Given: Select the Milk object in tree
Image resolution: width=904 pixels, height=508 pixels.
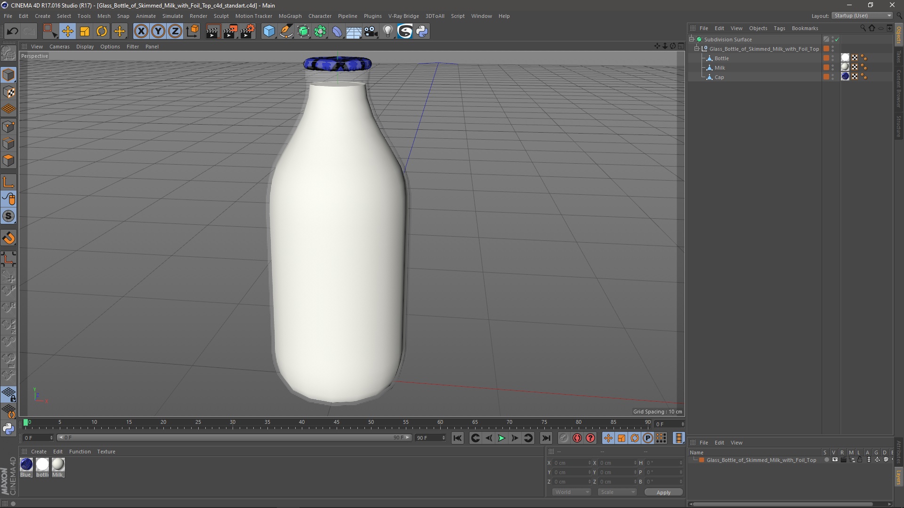Looking at the screenshot, I should pos(719,68).
